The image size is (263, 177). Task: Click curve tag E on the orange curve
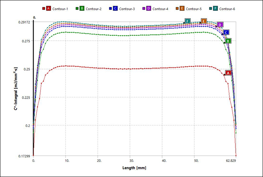pyautogui.click(x=204, y=21)
